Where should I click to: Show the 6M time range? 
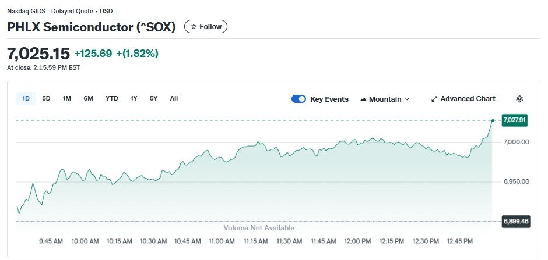(x=88, y=98)
